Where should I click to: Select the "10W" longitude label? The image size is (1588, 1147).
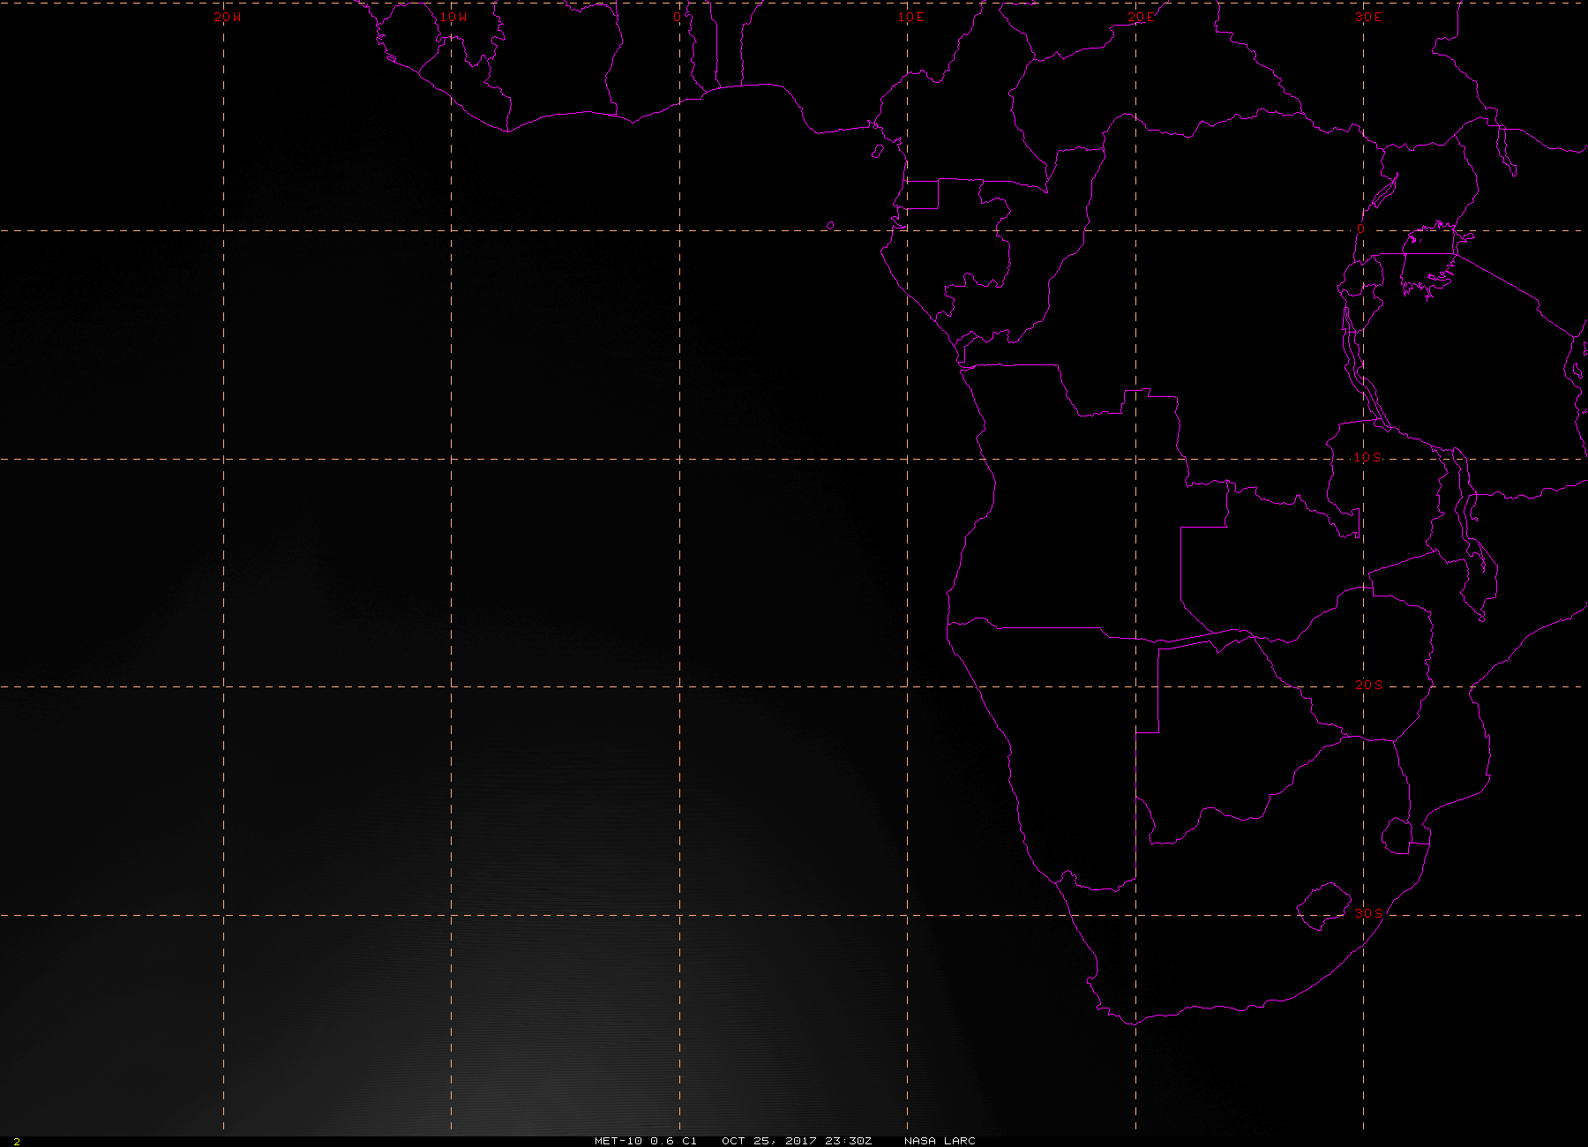(x=453, y=17)
